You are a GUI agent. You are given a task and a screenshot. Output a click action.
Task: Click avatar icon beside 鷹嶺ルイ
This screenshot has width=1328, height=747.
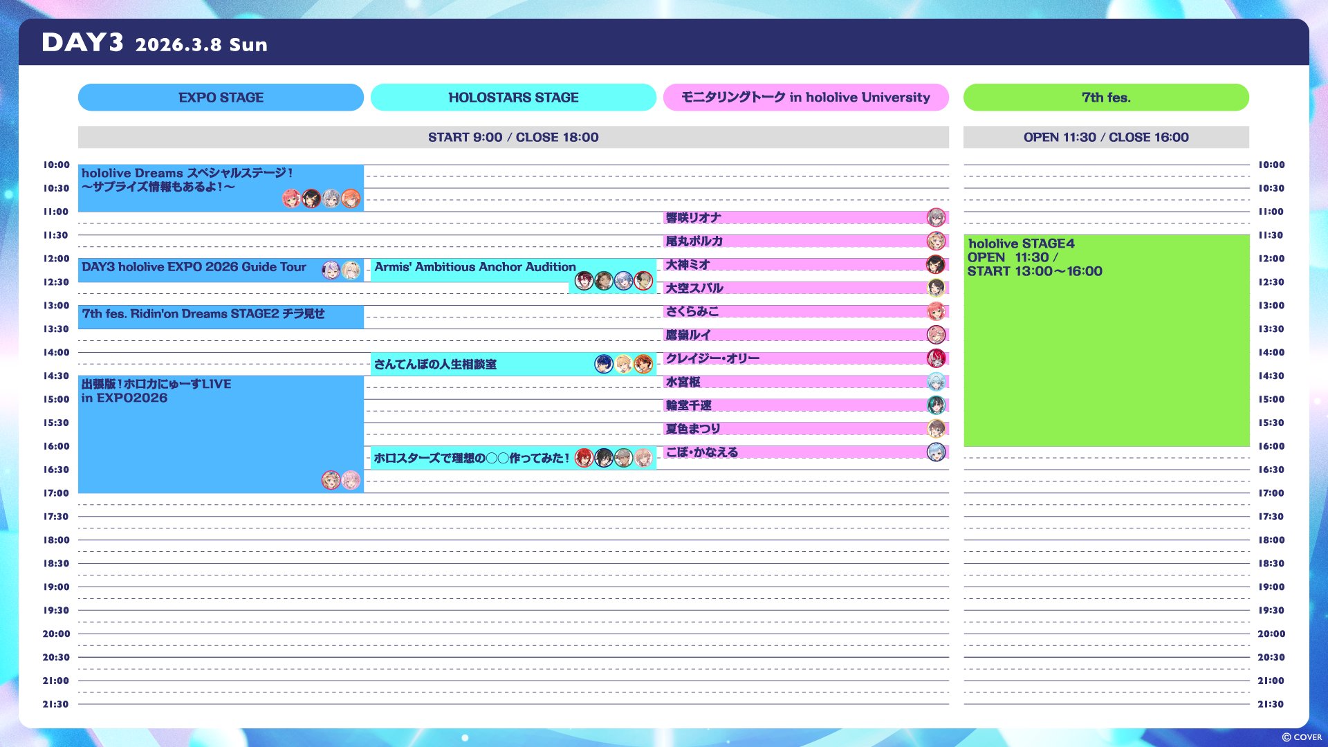[936, 335]
